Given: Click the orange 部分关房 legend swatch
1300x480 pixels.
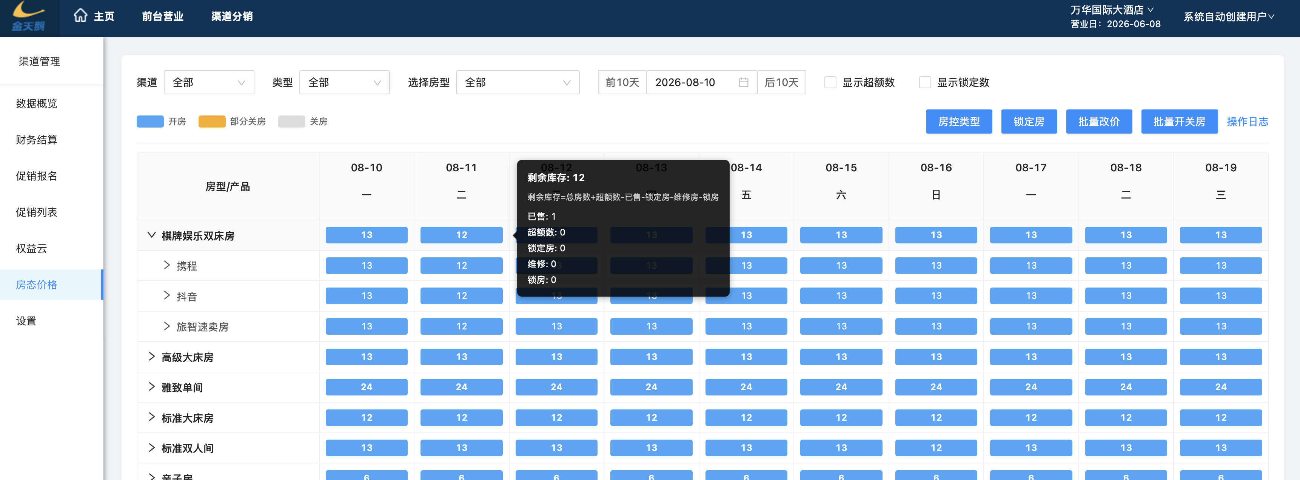Looking at the screenshot, I should 212,122.
